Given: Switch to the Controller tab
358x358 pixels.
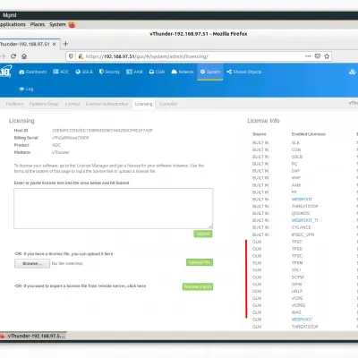Looking at the screenshot, I should pyautogui.click(x=168, y=104).
